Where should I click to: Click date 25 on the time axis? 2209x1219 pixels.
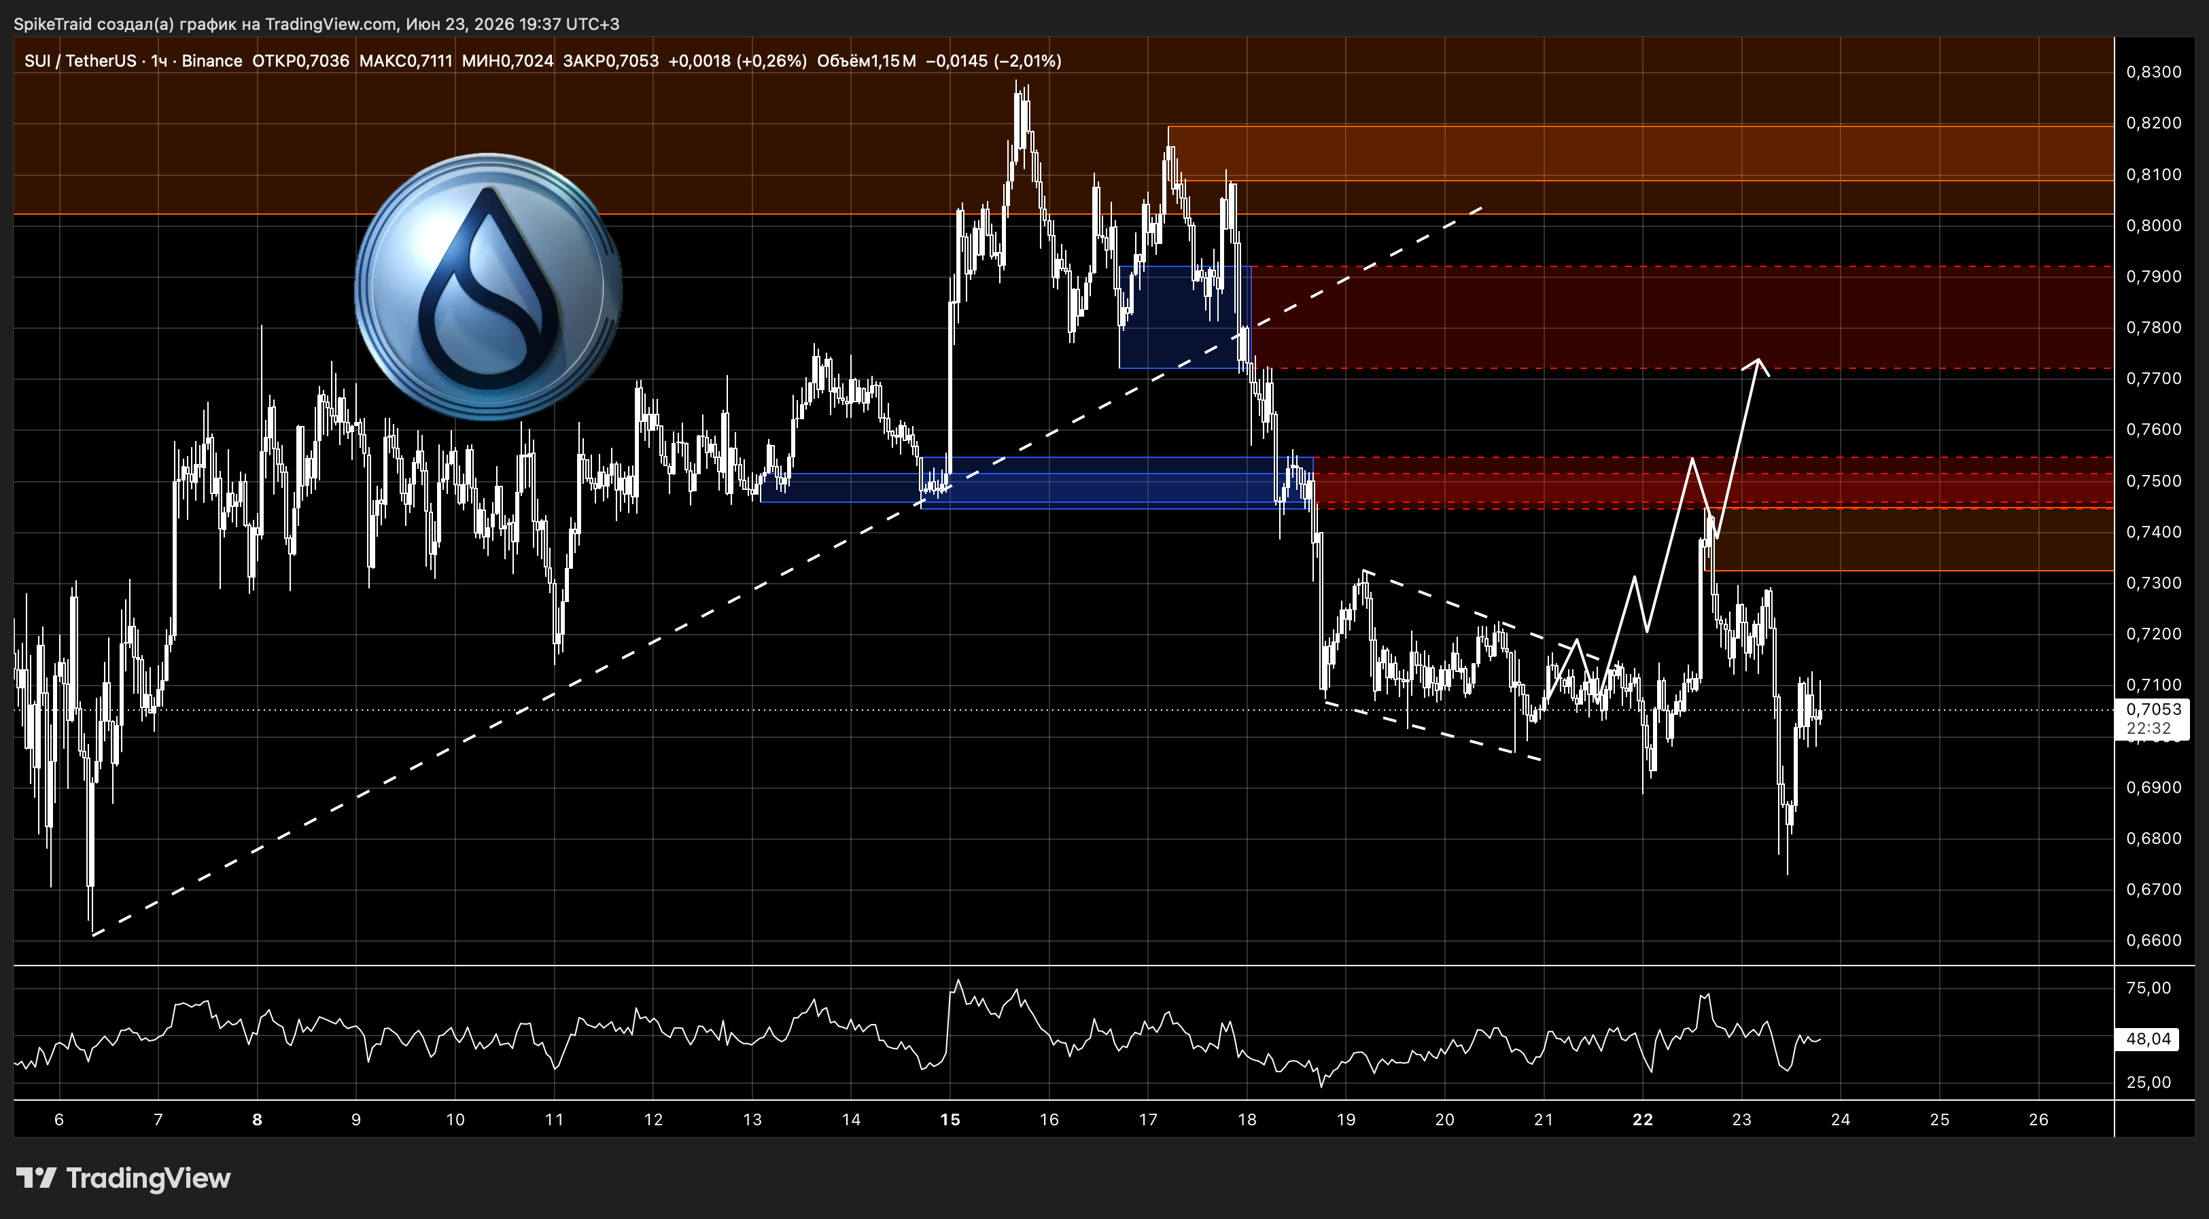click(1940, 1120)
